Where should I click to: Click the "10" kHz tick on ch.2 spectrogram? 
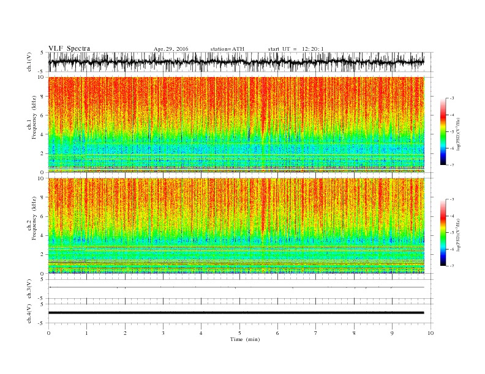coord(41,178)
